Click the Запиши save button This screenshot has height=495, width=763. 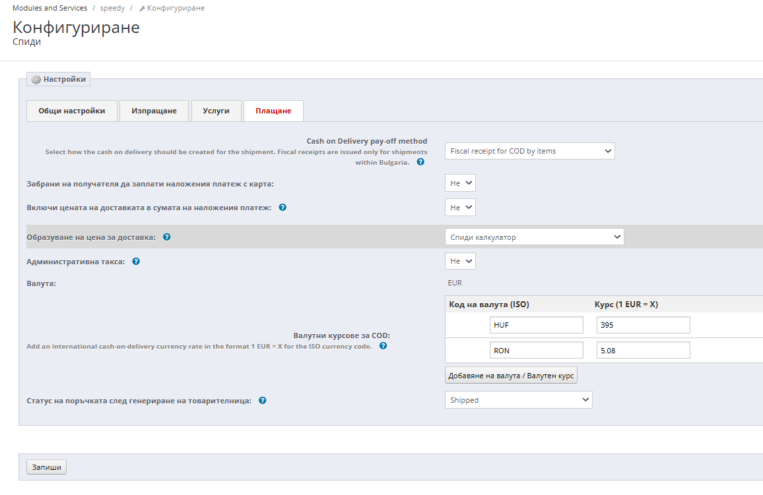click(x=46, y=467)
